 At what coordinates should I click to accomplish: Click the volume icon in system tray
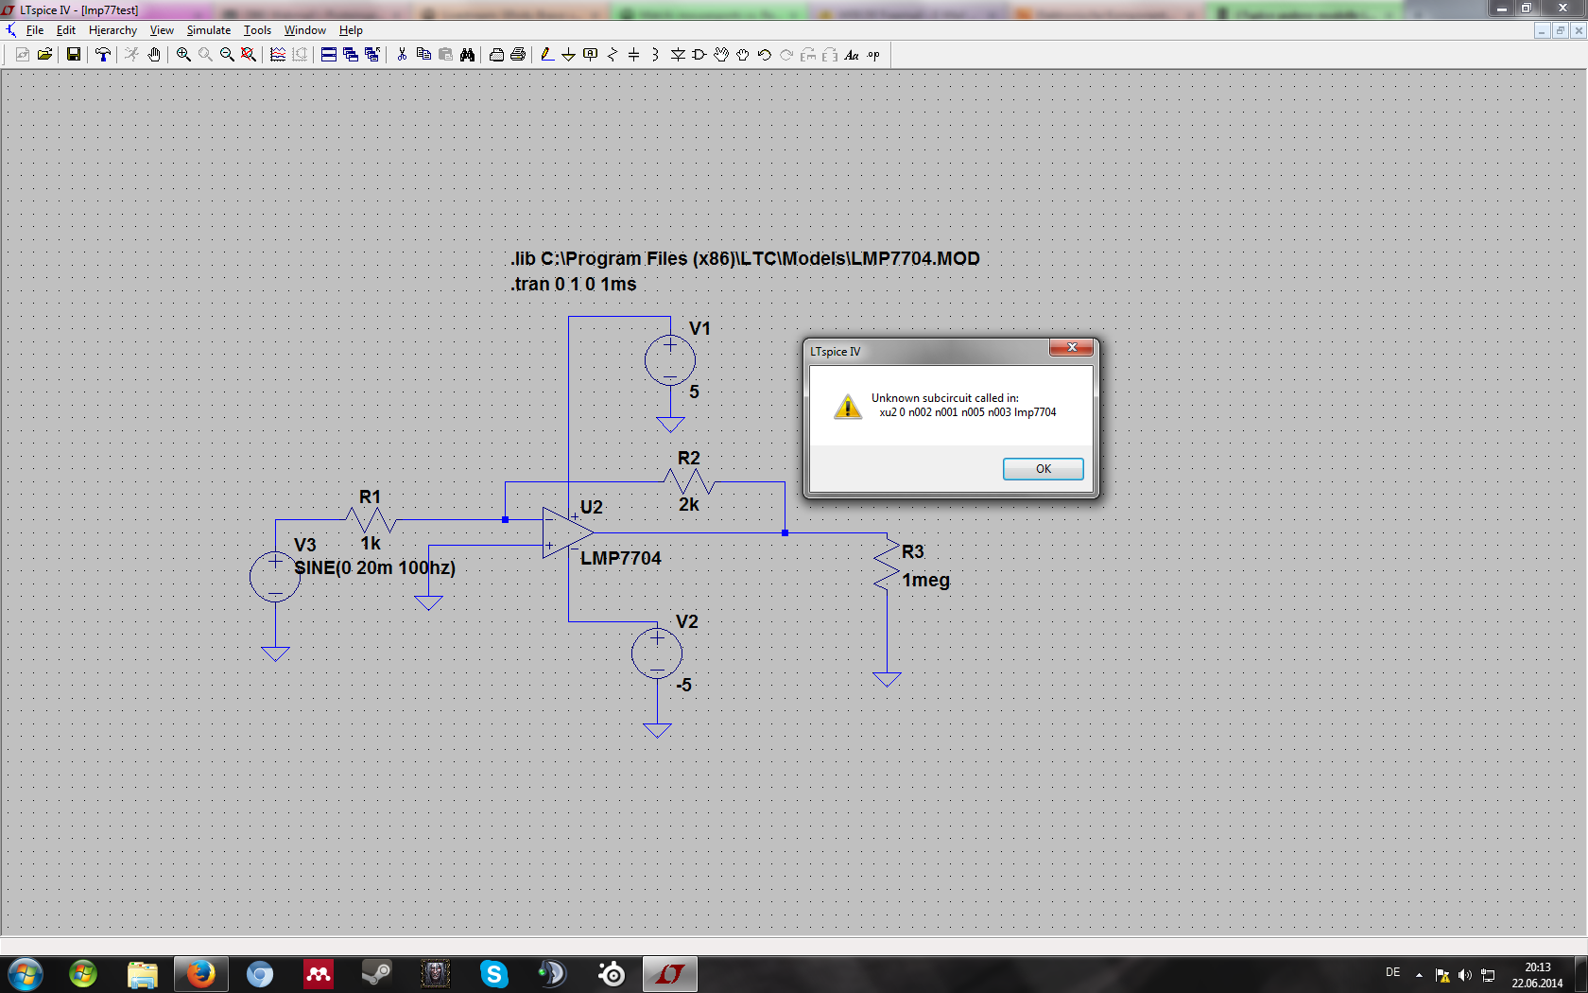[1464, 975]
